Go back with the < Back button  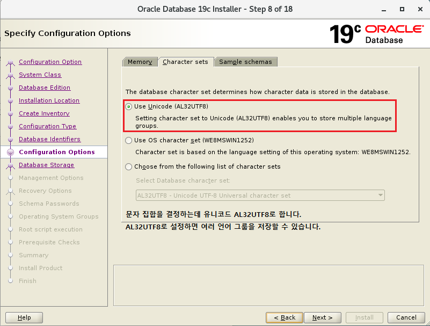(x=285, y=317)
